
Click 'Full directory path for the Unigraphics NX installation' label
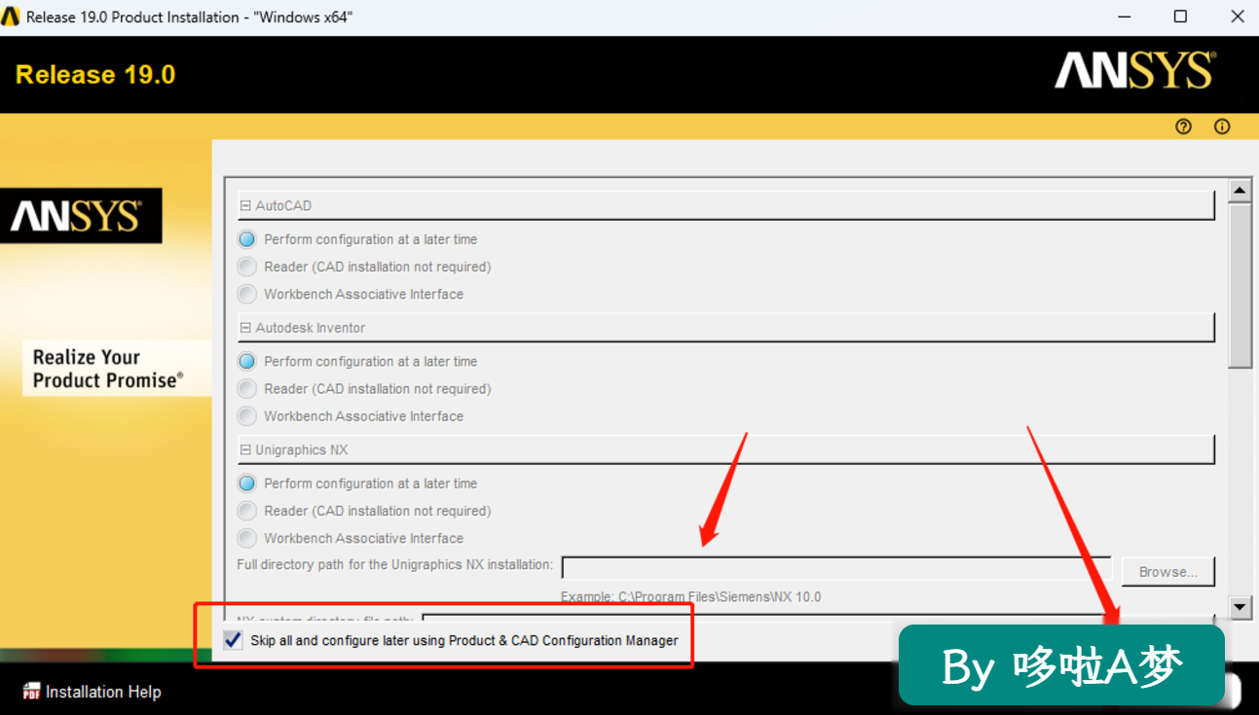coord(395,564)
